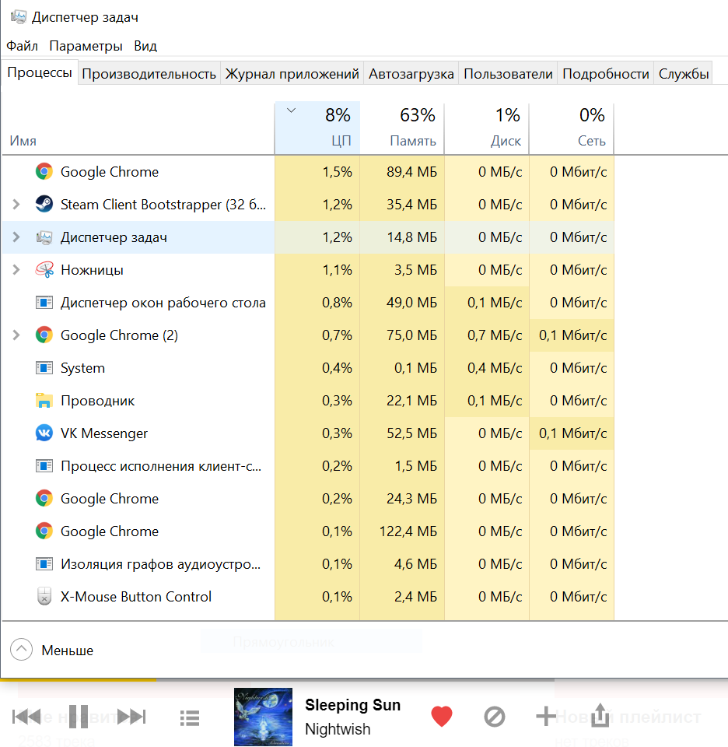The image size is (728, 747).
Task: Click the Изоляция графов аудиоустройств icon
Action: [x=44, y=564]
